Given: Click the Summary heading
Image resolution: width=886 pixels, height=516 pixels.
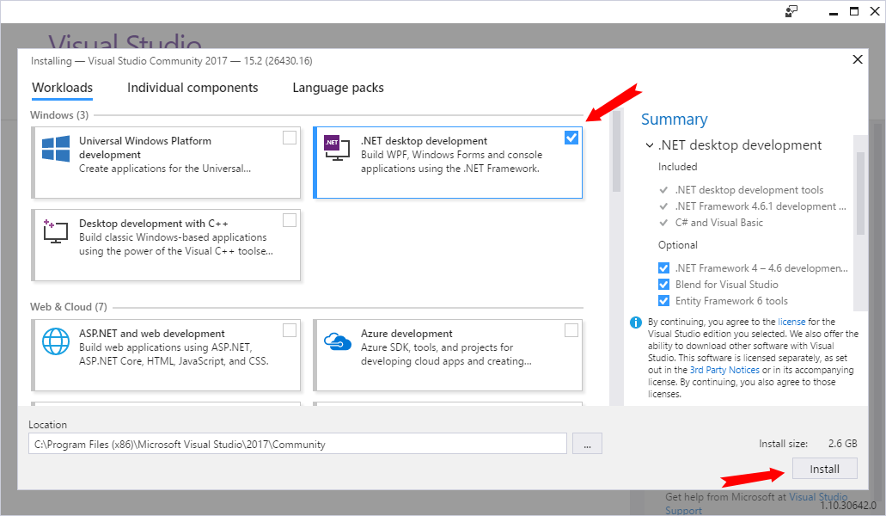Looking at the screenshot, I should point(674,120).
